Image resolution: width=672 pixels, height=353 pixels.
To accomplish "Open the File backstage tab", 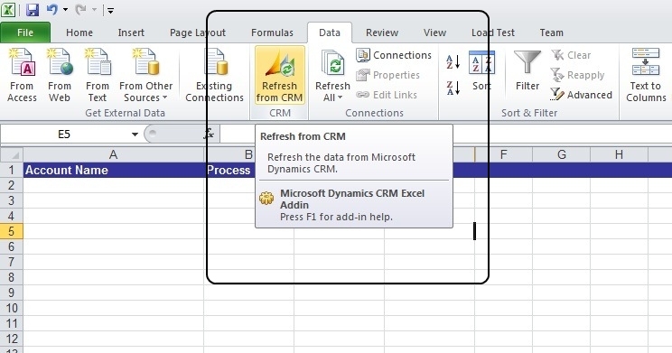I will click(x=25, y=33).
